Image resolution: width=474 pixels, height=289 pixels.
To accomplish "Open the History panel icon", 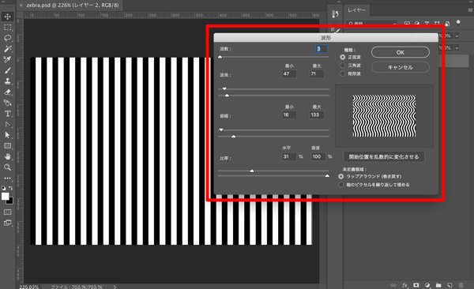I will coord(335,14).
